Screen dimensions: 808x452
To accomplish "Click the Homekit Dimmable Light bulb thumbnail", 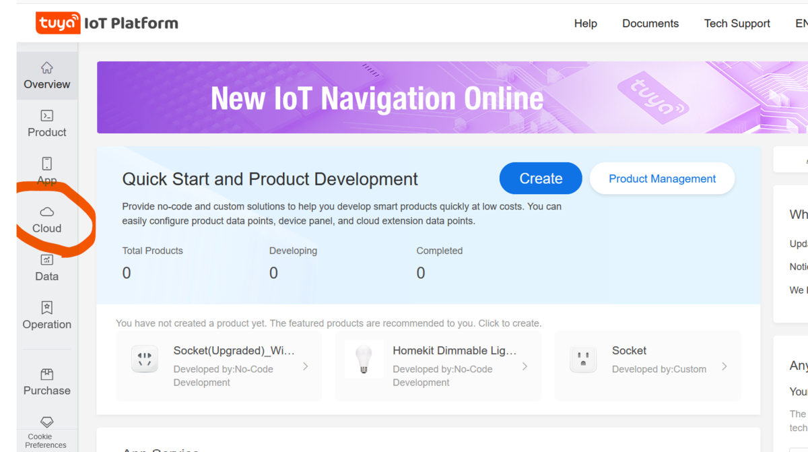I will pos(364,359).
